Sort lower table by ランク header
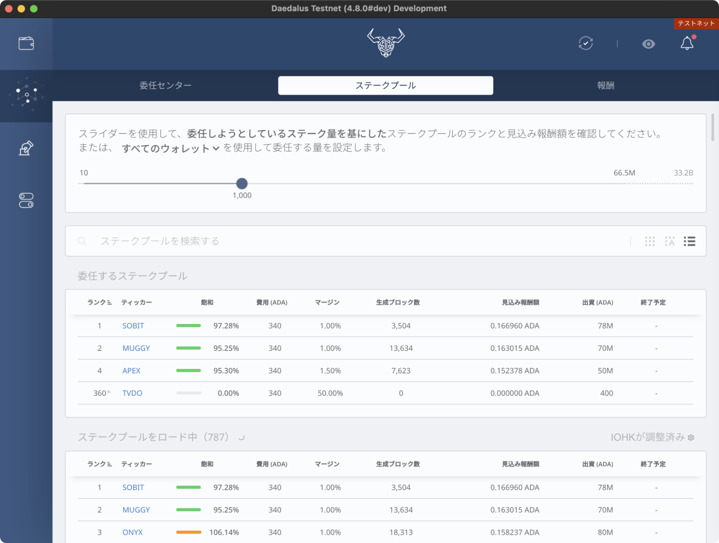Image resolution: width=719 pixels, height=543 pixels. click(100, 464)
